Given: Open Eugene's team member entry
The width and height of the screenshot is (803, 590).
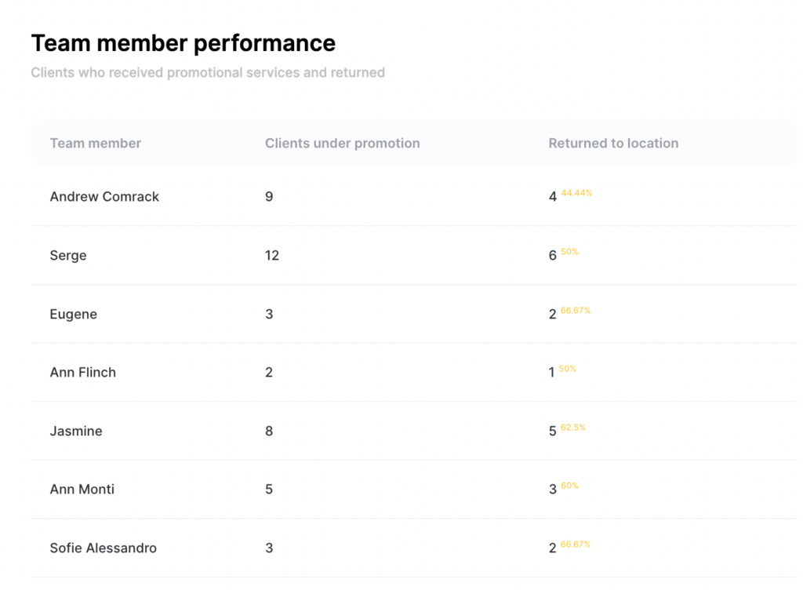Looking at the screenshot, I should [x=74, y=315].
